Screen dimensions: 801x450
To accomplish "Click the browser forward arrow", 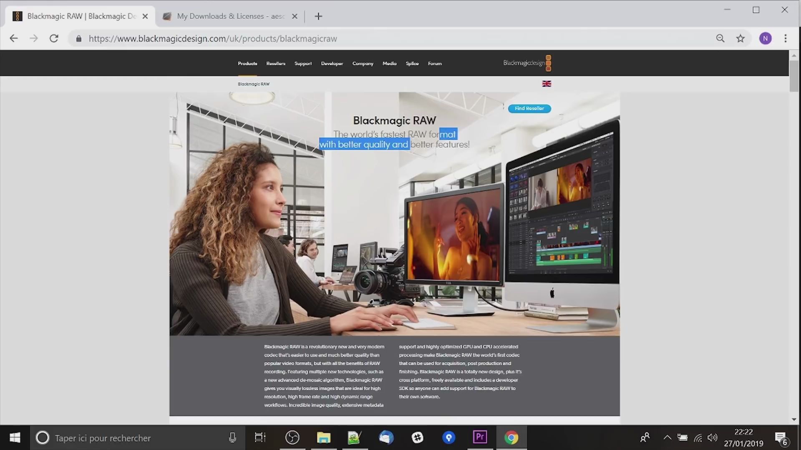I will (x=34, y=38).
